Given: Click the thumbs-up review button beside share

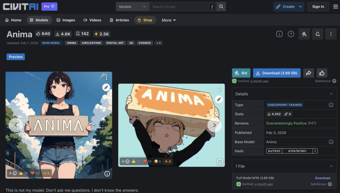Looking at the screenshot, I should point(322,73).
